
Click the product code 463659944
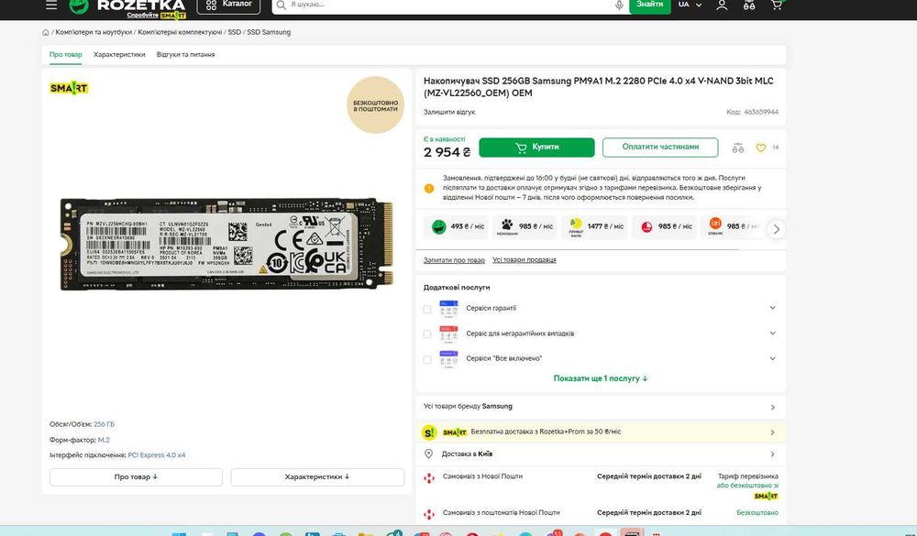[761, 112]
